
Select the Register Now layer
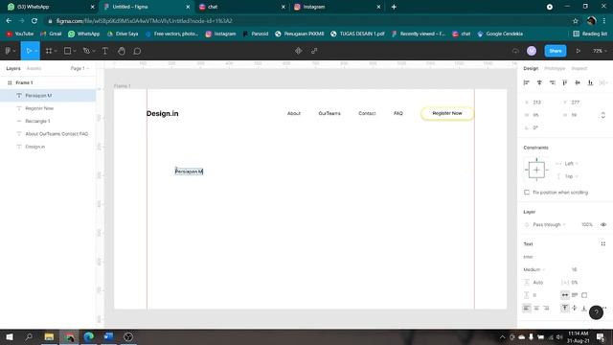(x=48, y=108)
